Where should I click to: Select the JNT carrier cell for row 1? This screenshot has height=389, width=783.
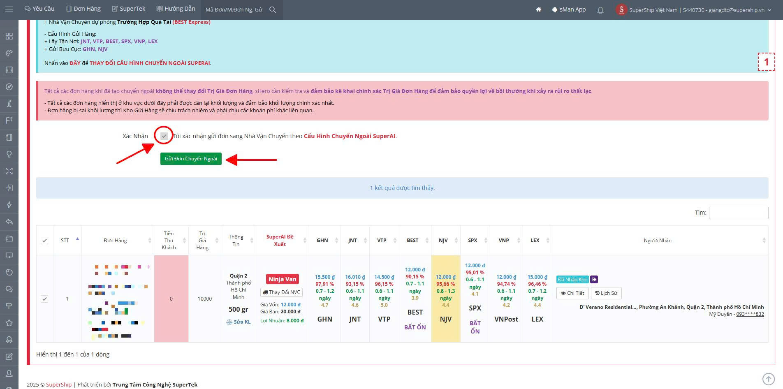pyautogui.click(x=355, y=299)
